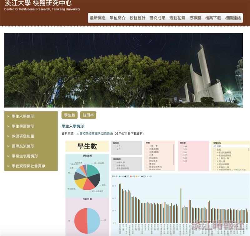Viewport: 250px width, 236px height.
Task: Click the 淡江大學 校務研究中心 site title
Action: [38, 3]
